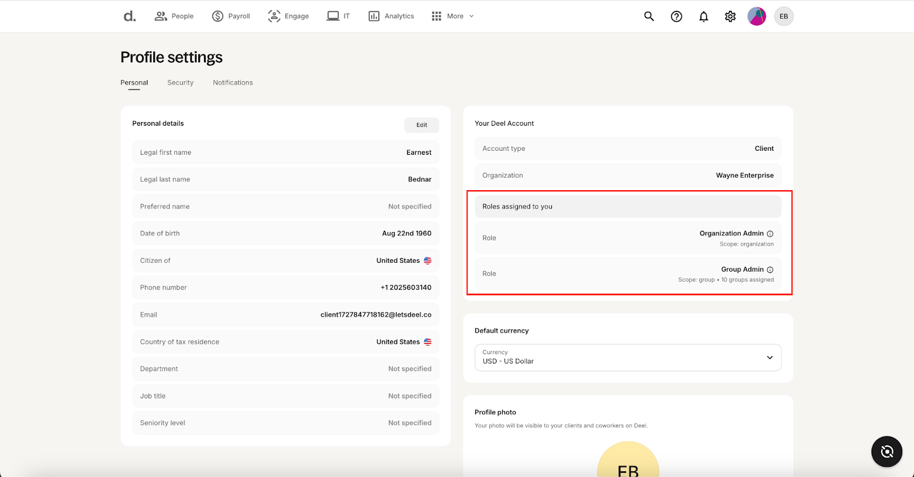
Task: Open the help question mark icon
Action: (676, 17)
